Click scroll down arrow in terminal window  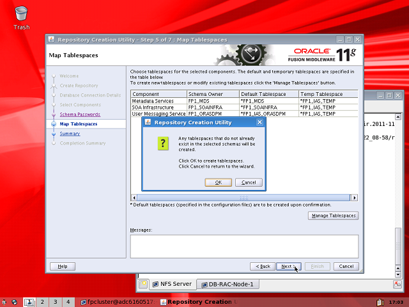tap(398, 274)
